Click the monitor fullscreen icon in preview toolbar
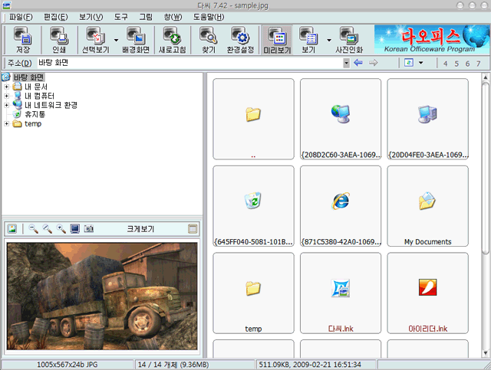 pos(75,228)
